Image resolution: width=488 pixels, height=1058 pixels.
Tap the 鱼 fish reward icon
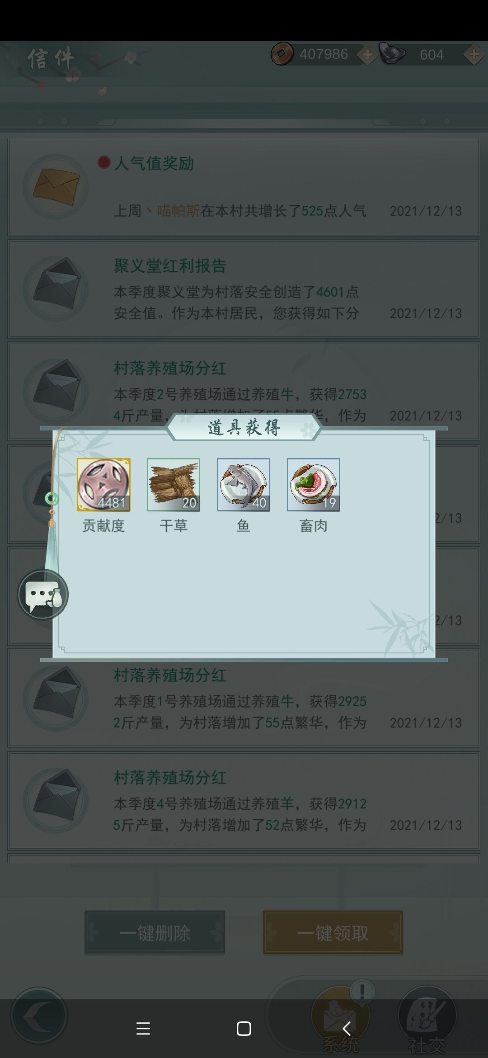pos(244,485)
